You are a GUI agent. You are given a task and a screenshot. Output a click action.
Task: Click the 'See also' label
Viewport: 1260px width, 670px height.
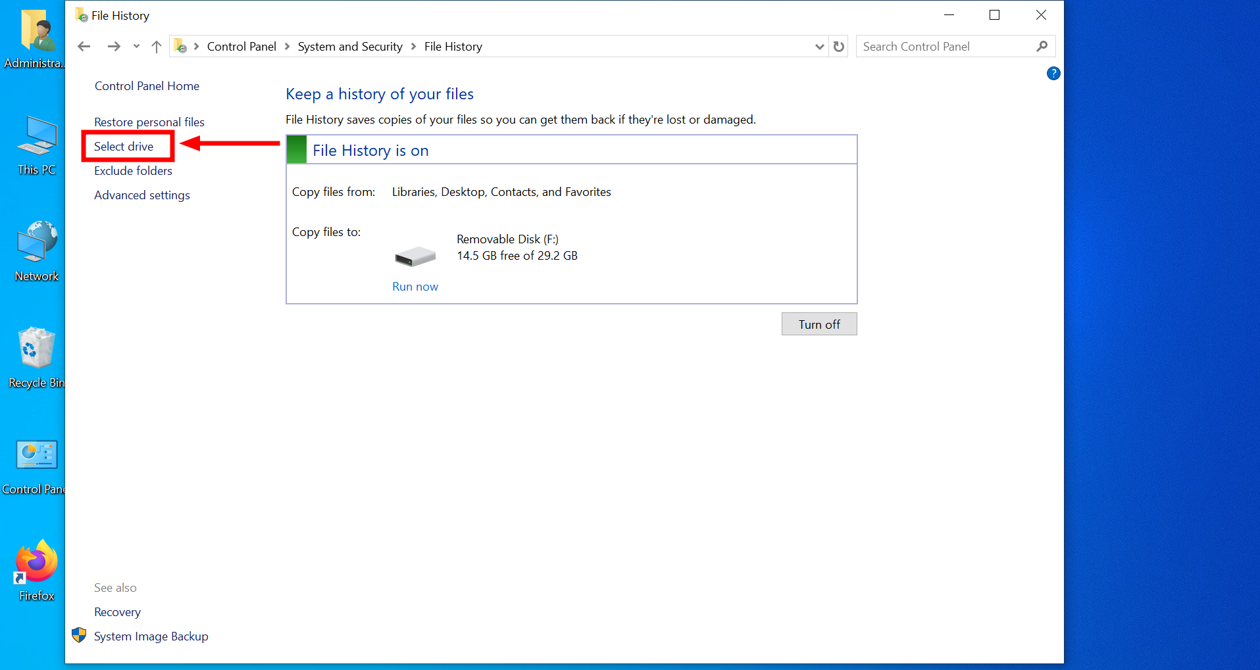pyautogui.click(x=115, y=588)
